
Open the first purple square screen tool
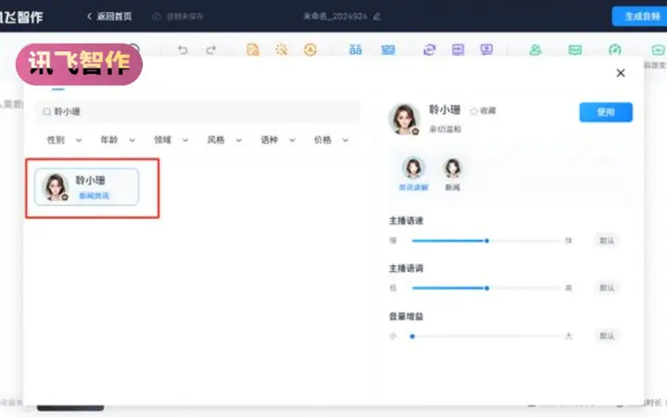pyautogui.click(x=458, y=50)
